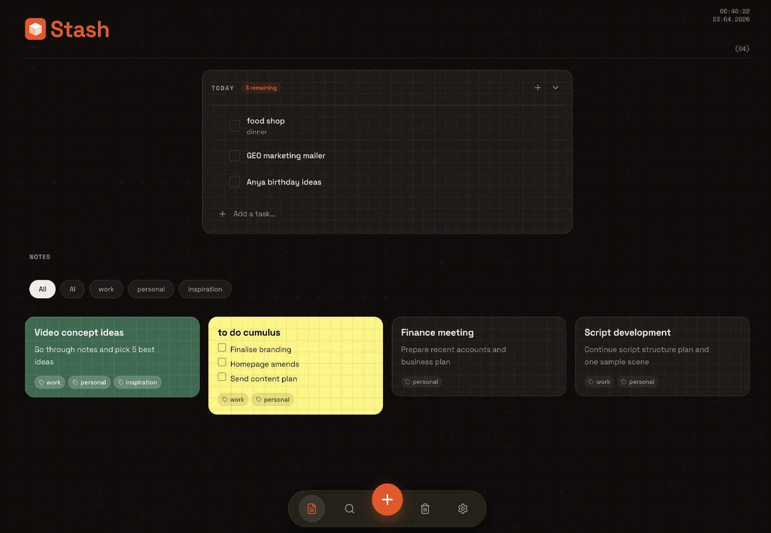Add a task with Today panel plus icon
Image resolution: width=771 pixels, height=533 pixels.
tap(538, 88)
